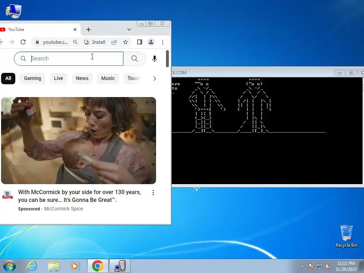Screen dimensions: 364x273
Task: Open the Windows Start menu
Action: [10, 266]
